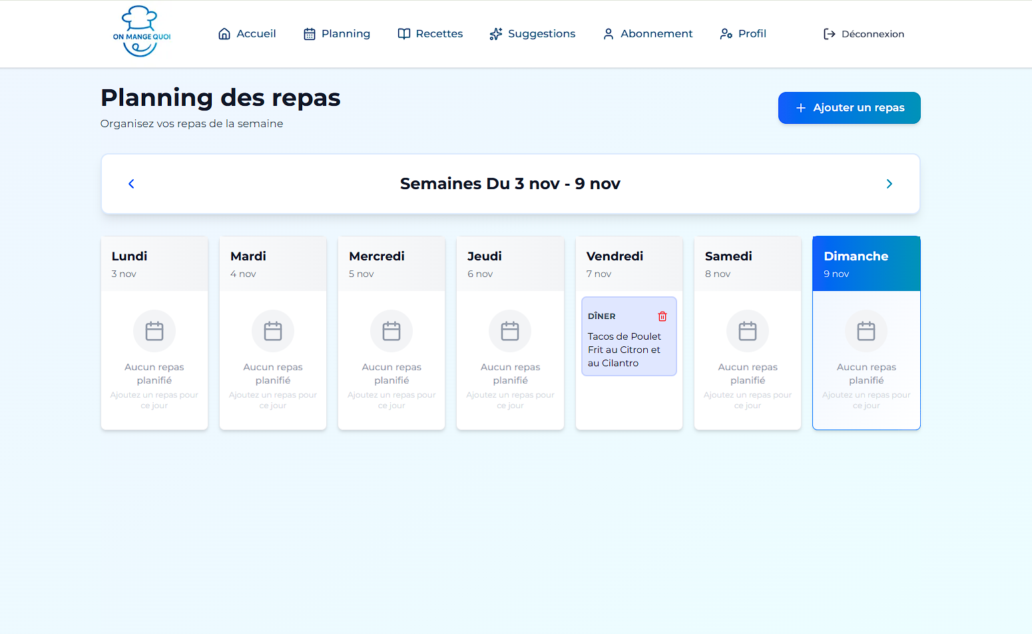Select the Mercredi 5 nov day header
1032x634 pixels.
(391, 264)
